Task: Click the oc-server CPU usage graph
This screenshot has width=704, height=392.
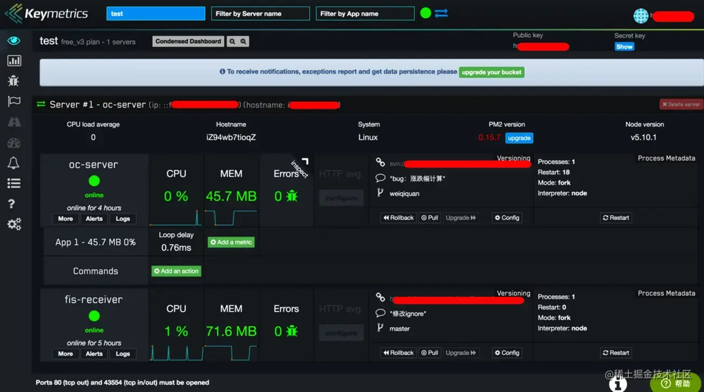Action: click(x=176, y=218)
